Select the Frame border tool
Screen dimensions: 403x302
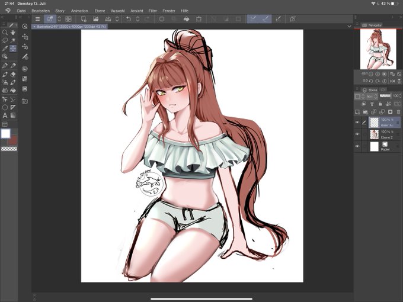coord(5,124)
